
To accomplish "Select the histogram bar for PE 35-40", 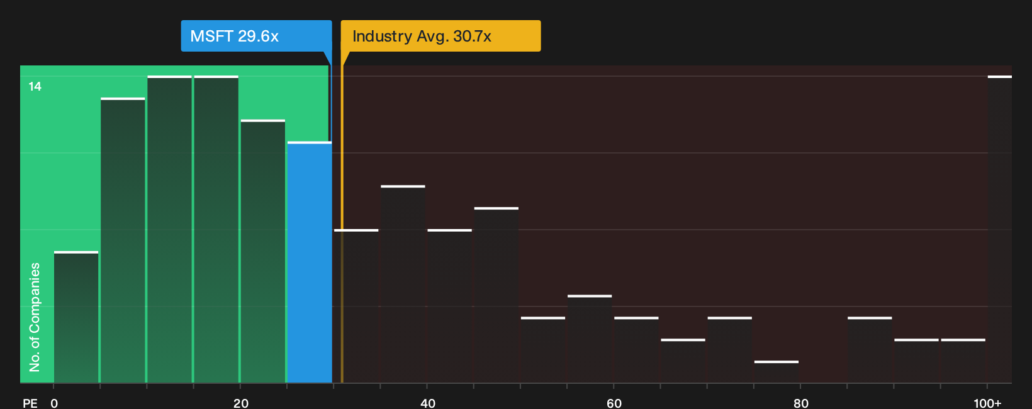I will 403,284.
